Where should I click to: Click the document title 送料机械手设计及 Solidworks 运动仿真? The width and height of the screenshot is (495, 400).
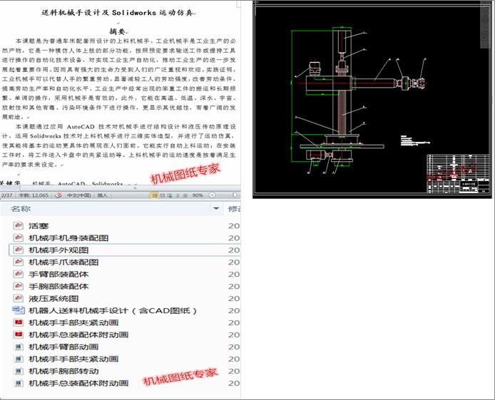[x=118, y=13]
